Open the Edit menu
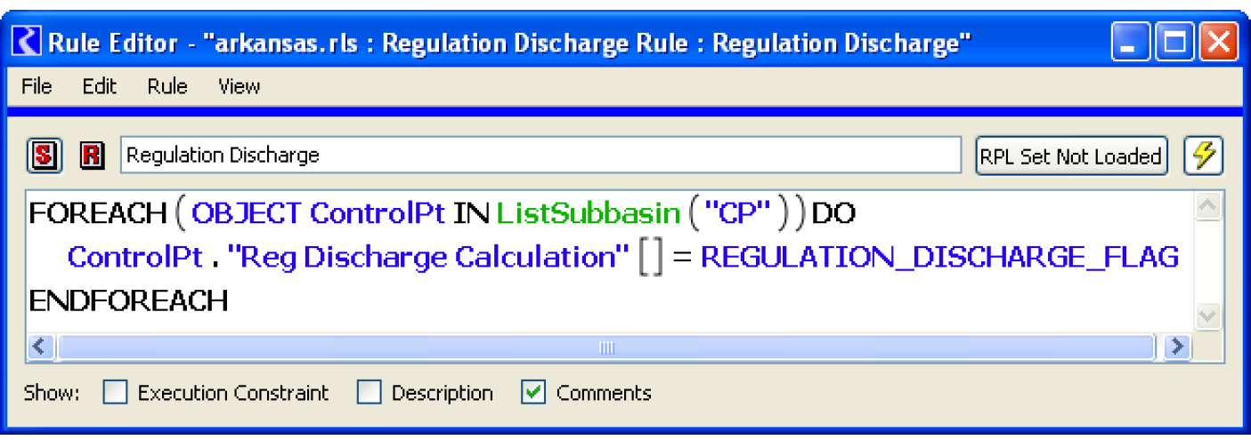 [x=99, y=86]
